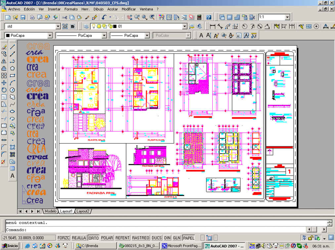
Task: Toggle ORTO mode in status bar
Action: tap(94, 238)
